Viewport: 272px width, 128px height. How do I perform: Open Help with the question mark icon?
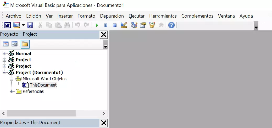[171, 25]
